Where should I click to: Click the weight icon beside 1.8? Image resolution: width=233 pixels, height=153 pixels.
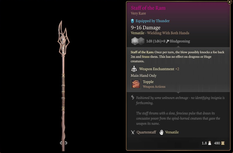(209, 143)
